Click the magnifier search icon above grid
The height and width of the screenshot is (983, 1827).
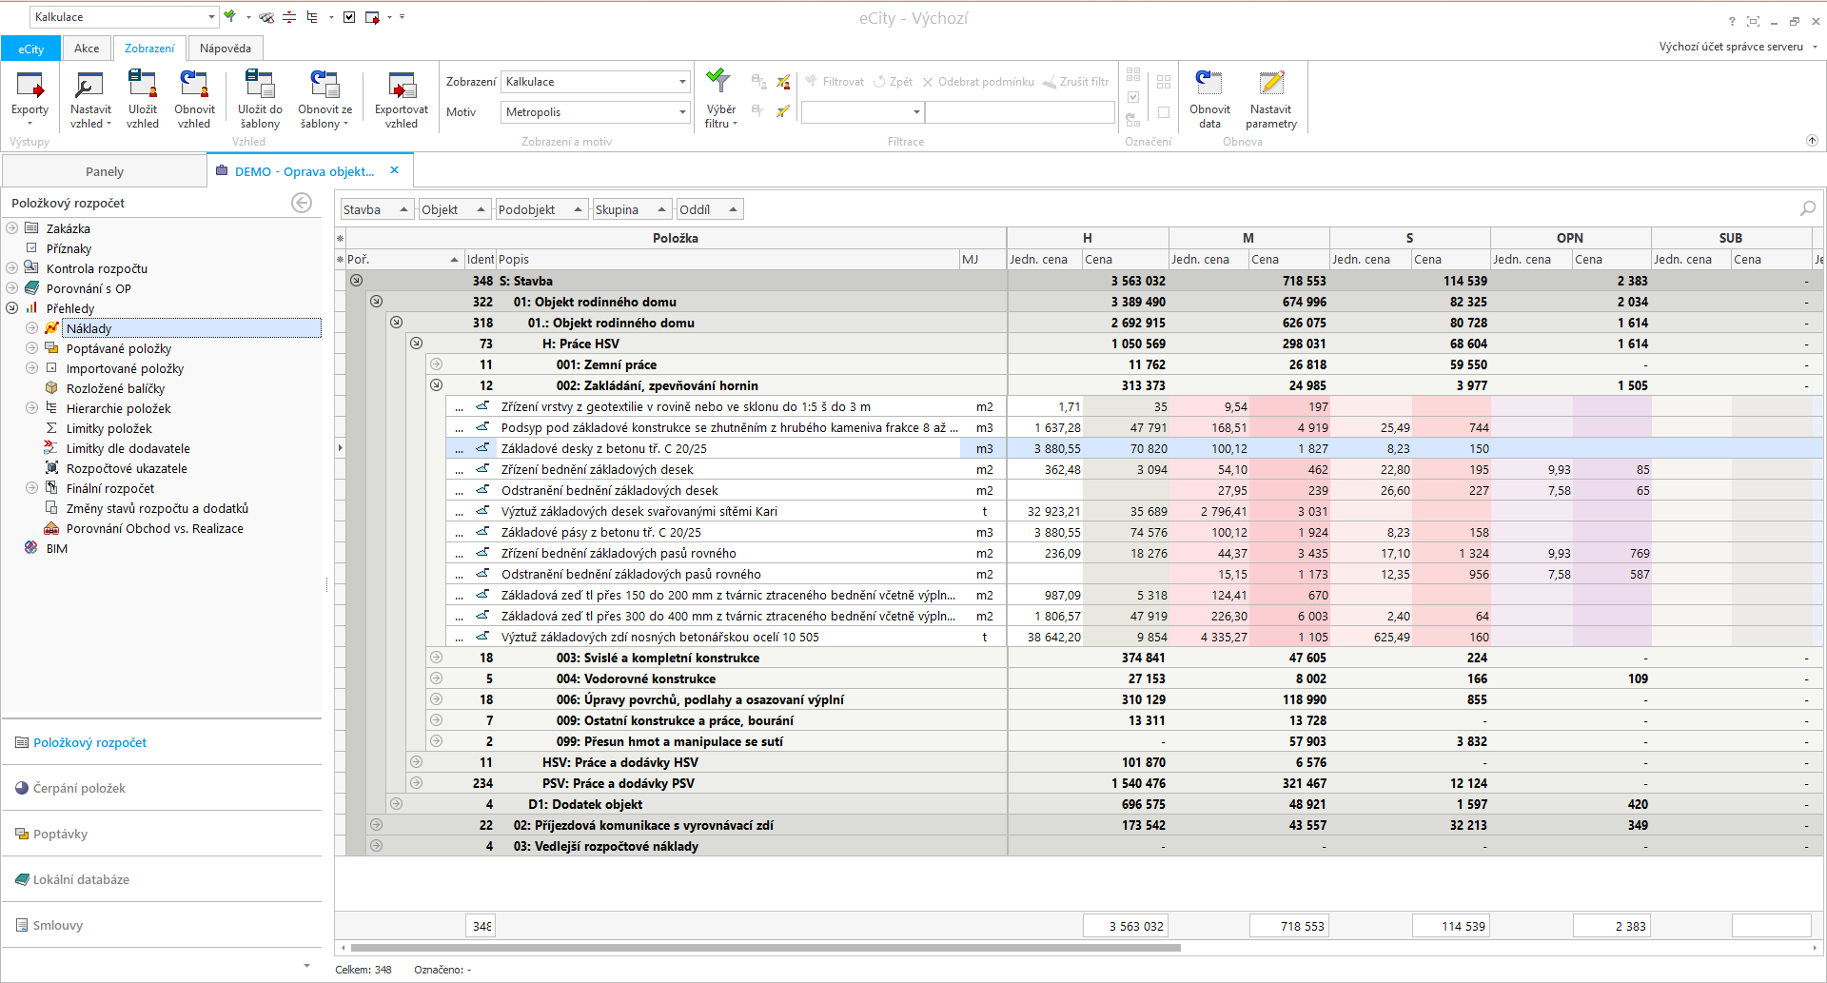coord(1808,208)
